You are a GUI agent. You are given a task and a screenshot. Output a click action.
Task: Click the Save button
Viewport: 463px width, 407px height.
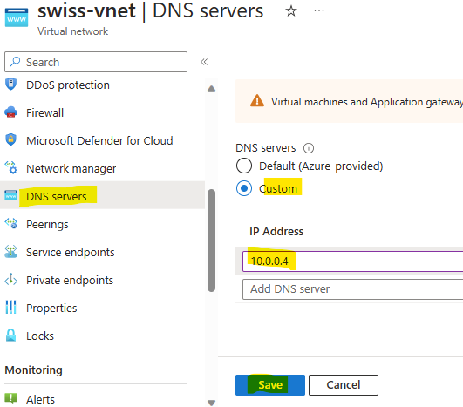270,385
